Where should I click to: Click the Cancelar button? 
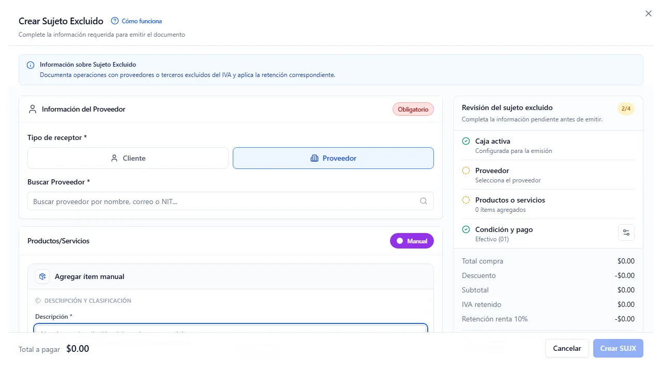point(567,348)
